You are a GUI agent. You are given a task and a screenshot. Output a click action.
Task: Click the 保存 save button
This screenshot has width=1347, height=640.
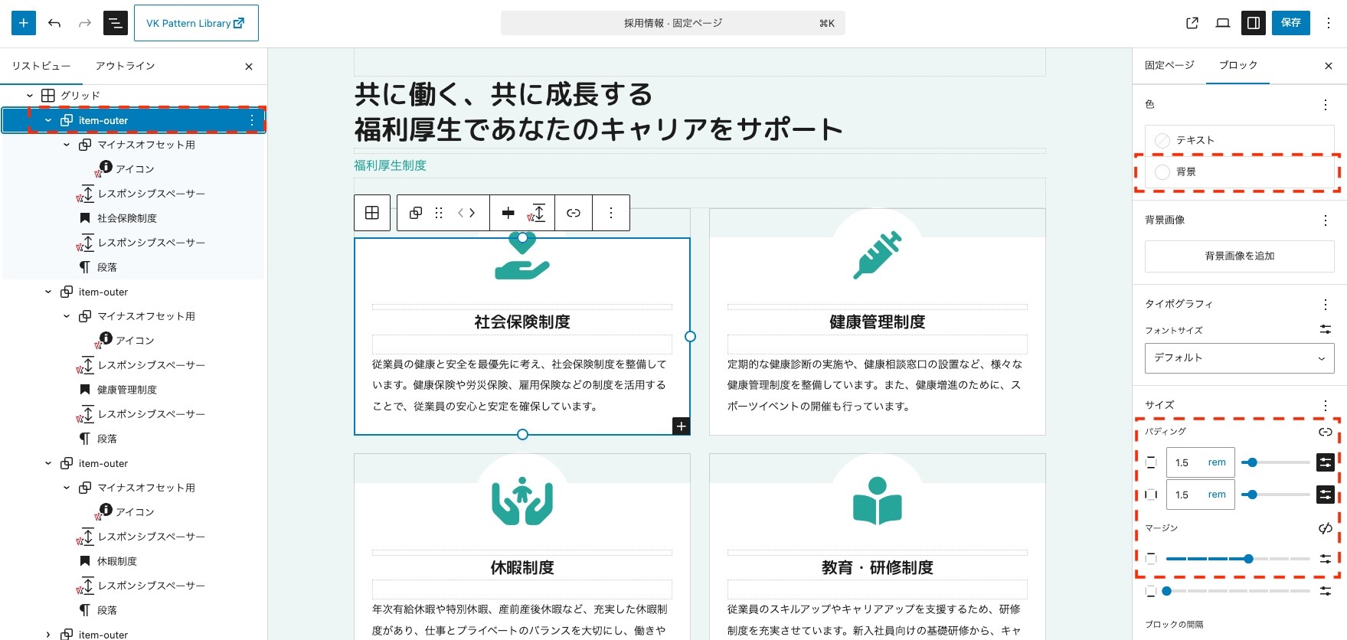(1290, 23)
